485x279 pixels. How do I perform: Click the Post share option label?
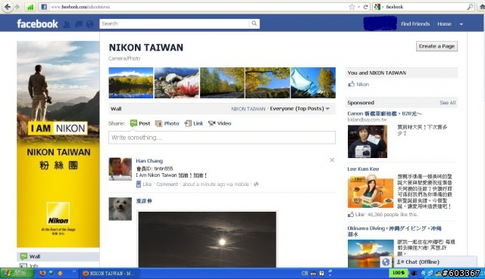pyautogui.click(x=145, y=123)
